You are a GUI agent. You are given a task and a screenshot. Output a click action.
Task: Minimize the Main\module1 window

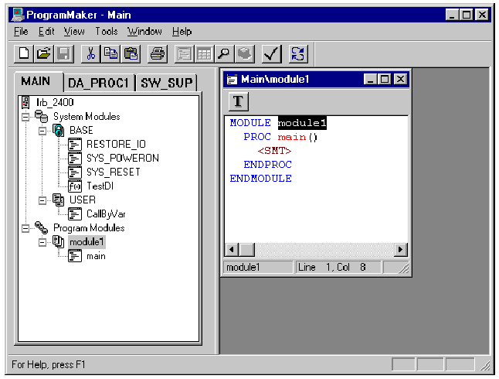point(370,80)
